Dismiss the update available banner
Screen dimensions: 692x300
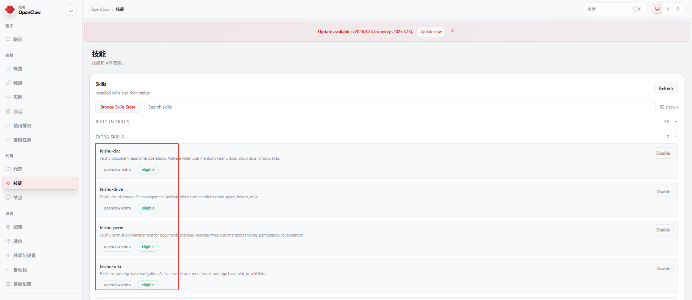[452, 31]
